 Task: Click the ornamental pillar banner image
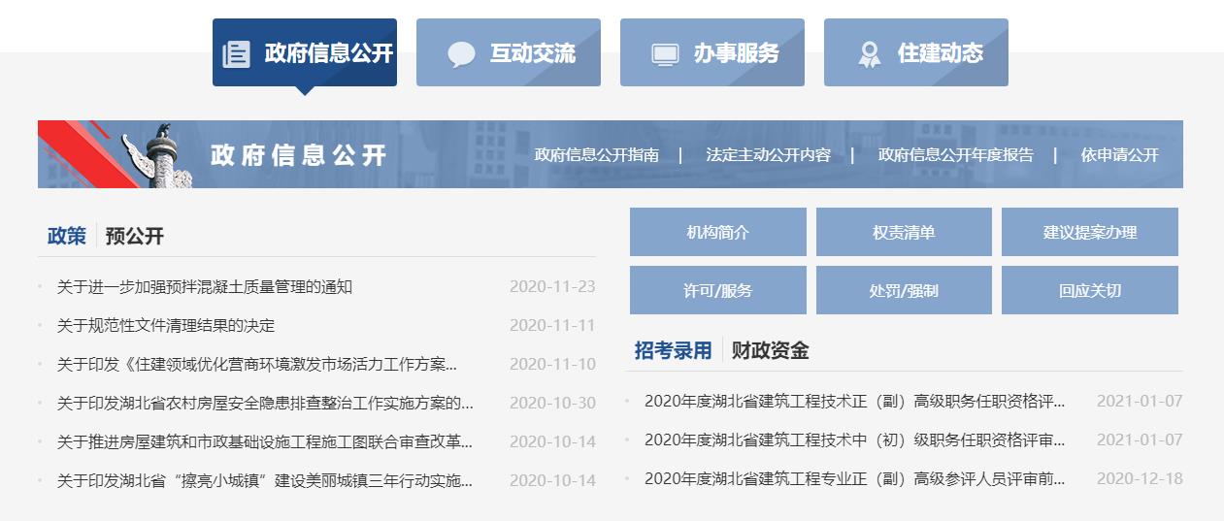(162, 155)
